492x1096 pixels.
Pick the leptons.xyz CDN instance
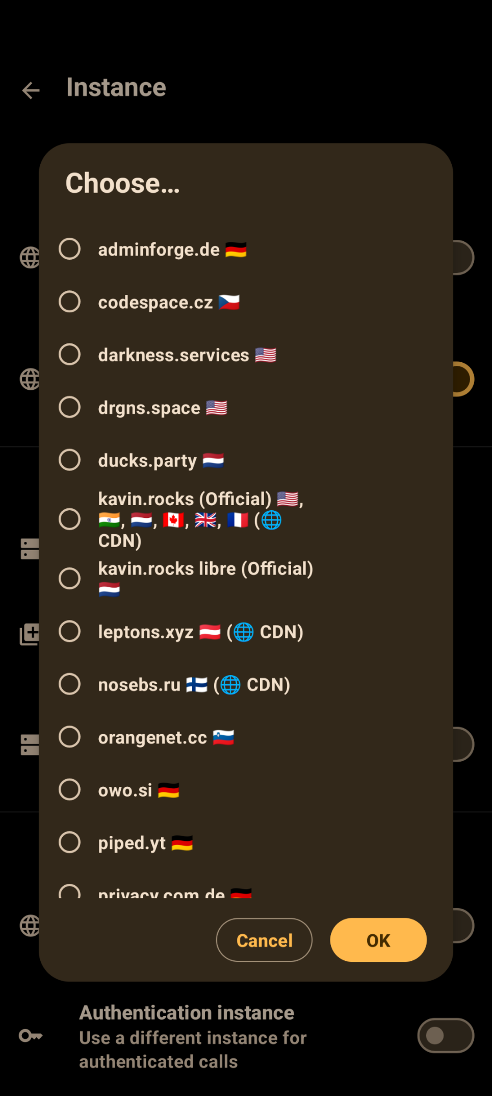70,632
